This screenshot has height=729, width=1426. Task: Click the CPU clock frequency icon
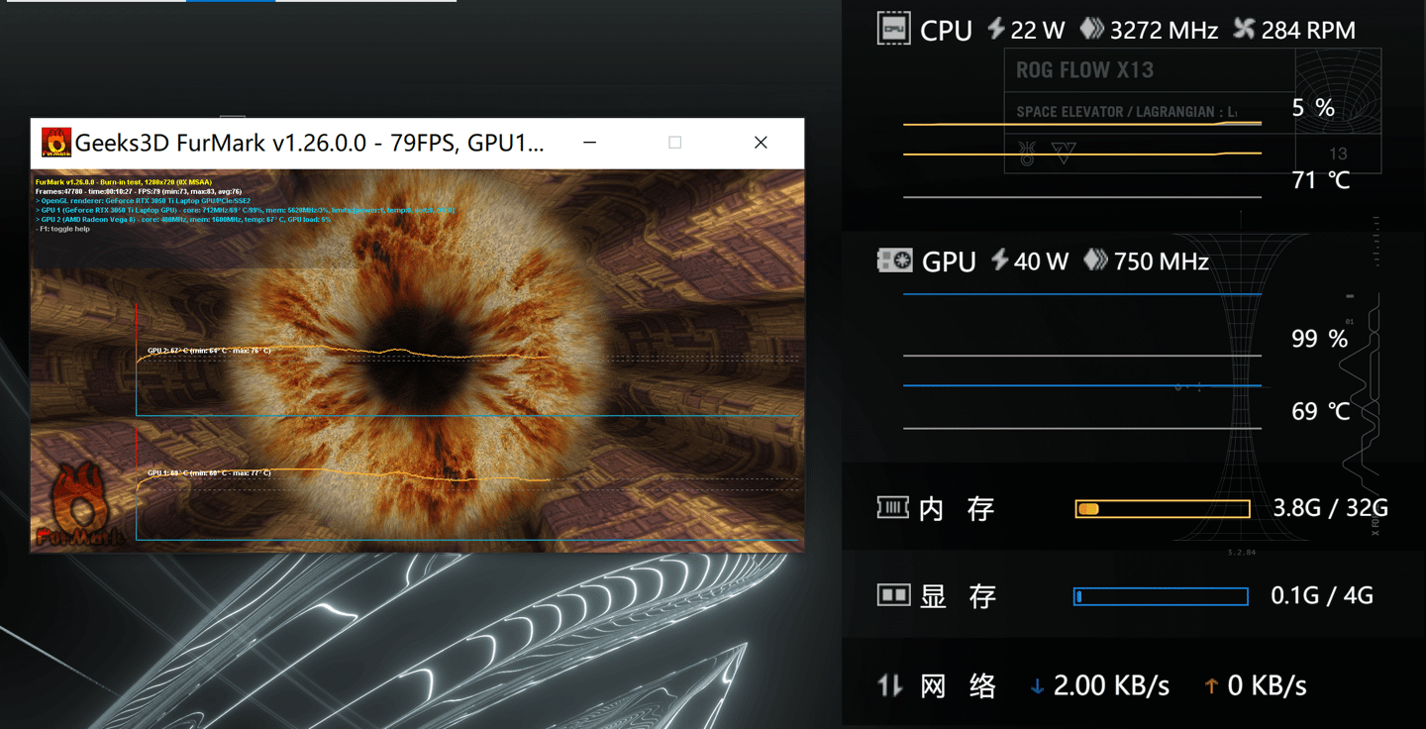[x=1091, y=29]
